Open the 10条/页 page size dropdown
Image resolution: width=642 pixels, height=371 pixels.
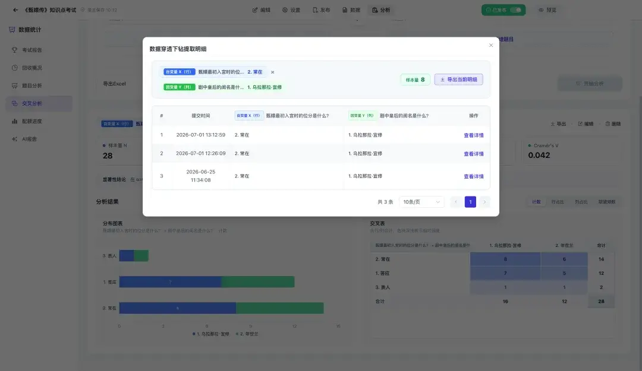click(x=421, y=202)
